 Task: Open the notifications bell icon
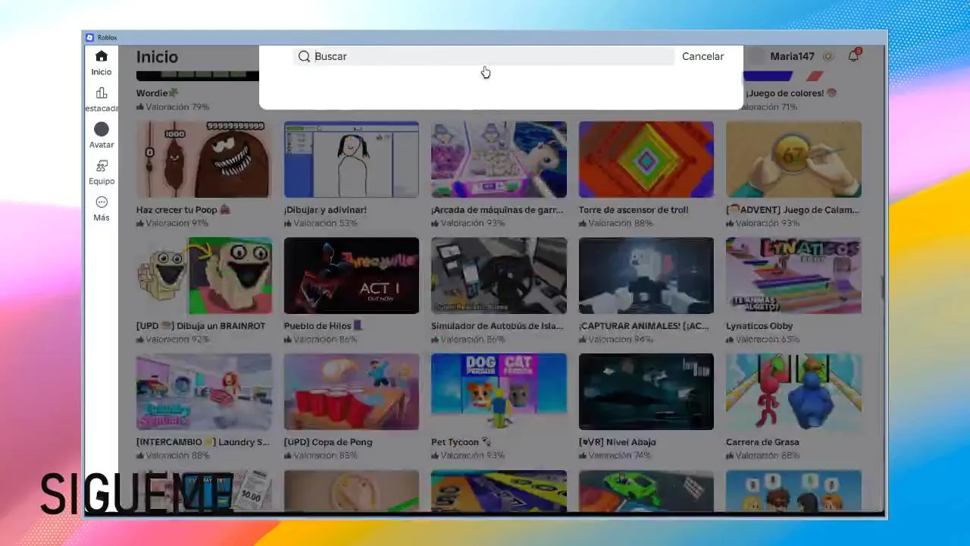click(853, 56)
